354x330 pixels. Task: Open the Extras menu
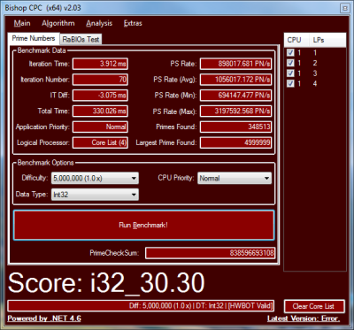click(x=133, y=23)
